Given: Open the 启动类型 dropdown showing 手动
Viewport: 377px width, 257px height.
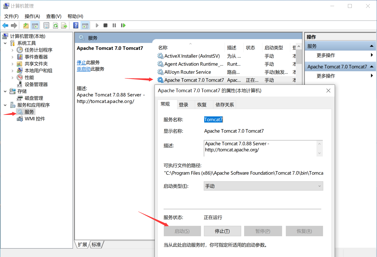Looking at the screenshot, I should (x=263, y=186).
